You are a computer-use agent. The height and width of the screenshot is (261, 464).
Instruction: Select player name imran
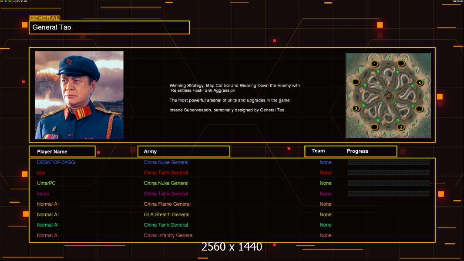43,194
